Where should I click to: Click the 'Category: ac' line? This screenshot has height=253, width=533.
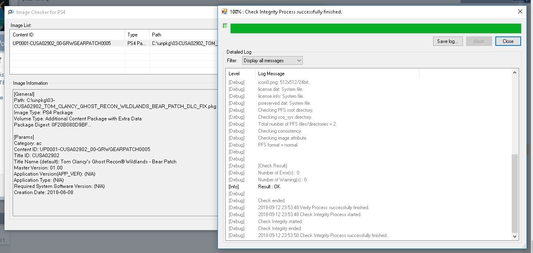click(x=28, y=143)
